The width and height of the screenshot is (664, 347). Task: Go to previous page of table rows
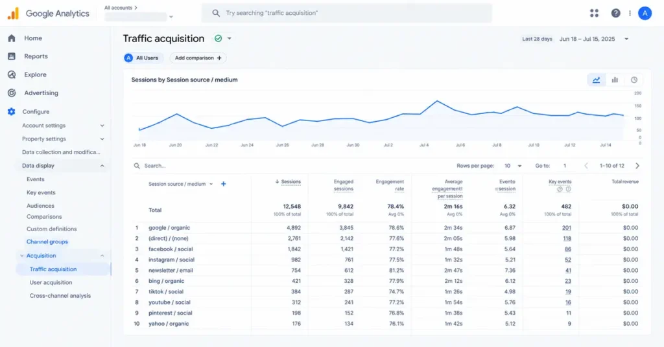[x=586, y=166]
